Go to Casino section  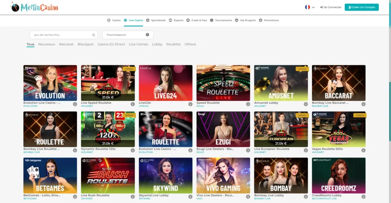tap(114, 20)
